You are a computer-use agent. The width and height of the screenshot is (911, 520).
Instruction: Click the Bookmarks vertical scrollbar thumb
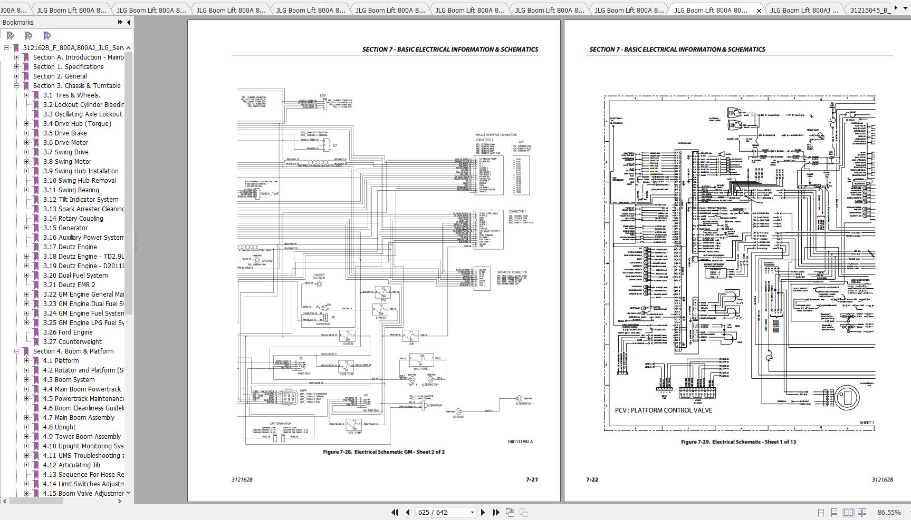(x=128, y=183)
